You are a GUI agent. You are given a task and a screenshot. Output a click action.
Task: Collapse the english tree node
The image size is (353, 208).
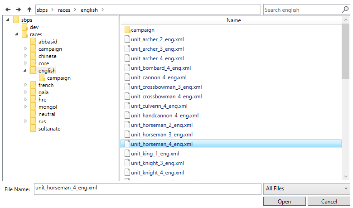point(25,70)
